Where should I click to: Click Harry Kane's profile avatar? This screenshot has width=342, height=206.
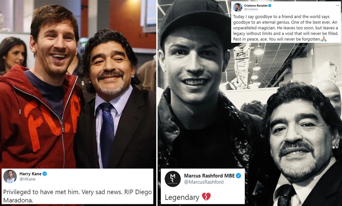10,176
